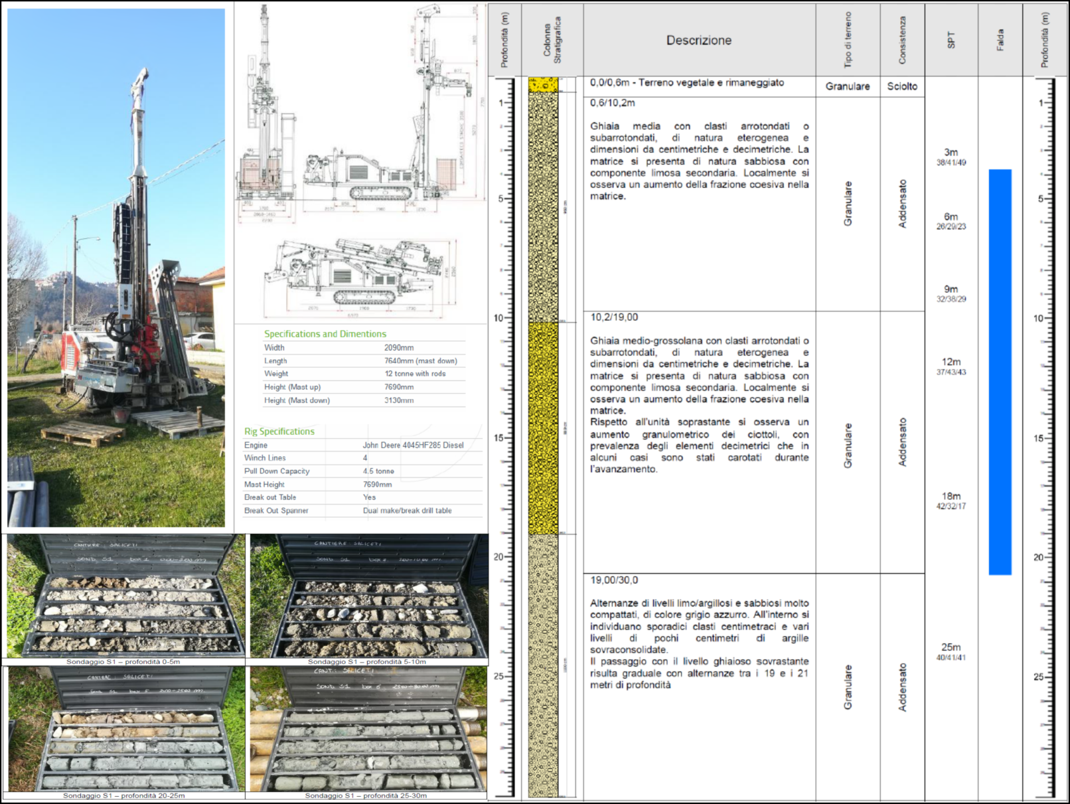This screenshot has width=1070, height=804.
Task: Select the 'Consistenza' column header
Action: click(x=902, y=40)
